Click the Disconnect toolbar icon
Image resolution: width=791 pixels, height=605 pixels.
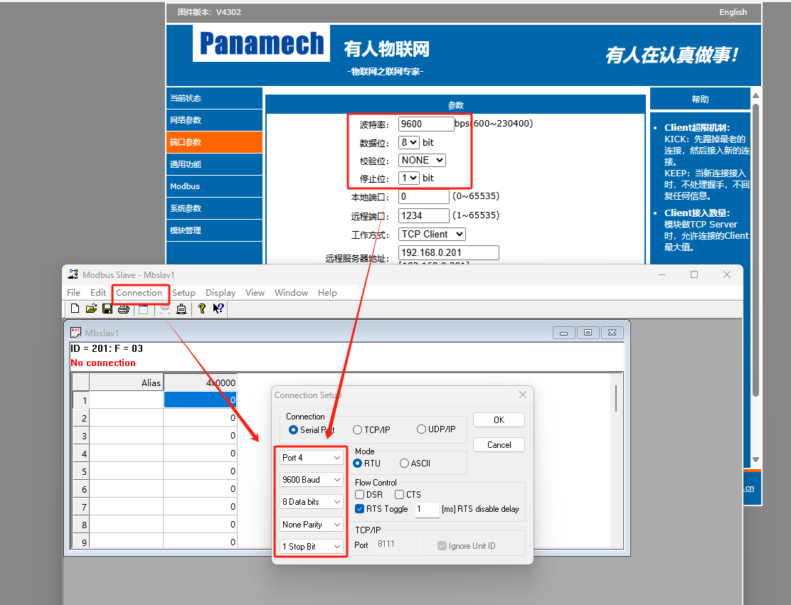[x=164, y=309]
